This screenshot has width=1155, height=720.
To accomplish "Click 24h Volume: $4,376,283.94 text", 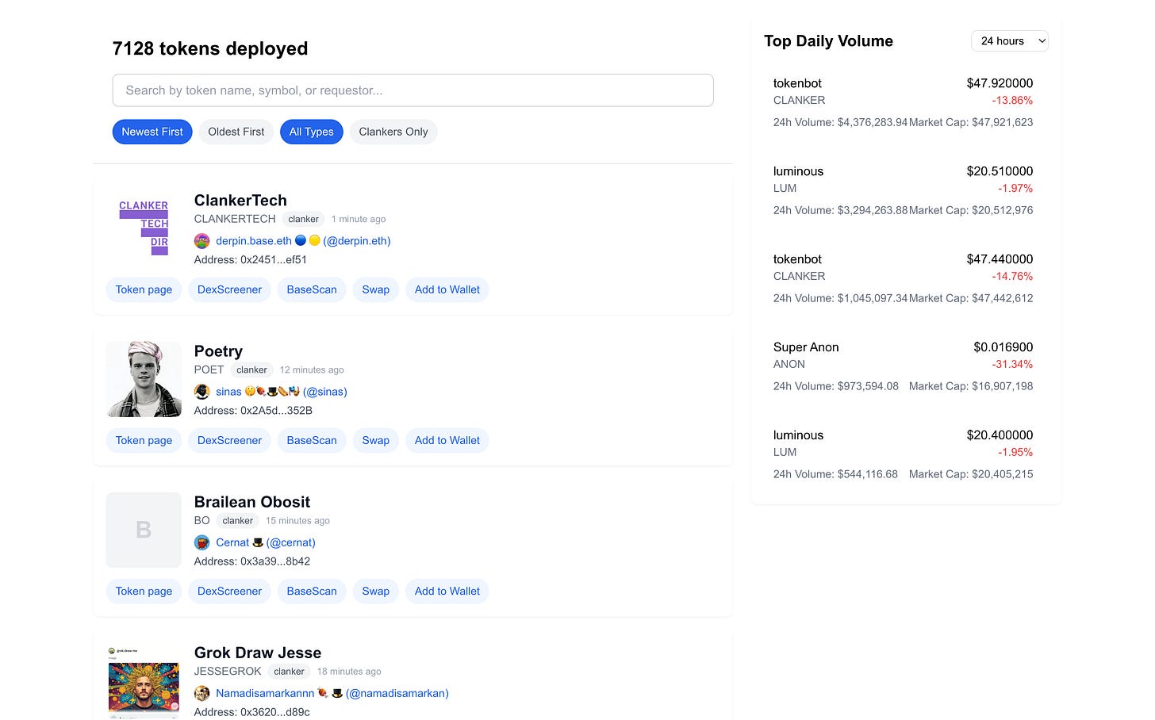I will [x=840, y=122].
